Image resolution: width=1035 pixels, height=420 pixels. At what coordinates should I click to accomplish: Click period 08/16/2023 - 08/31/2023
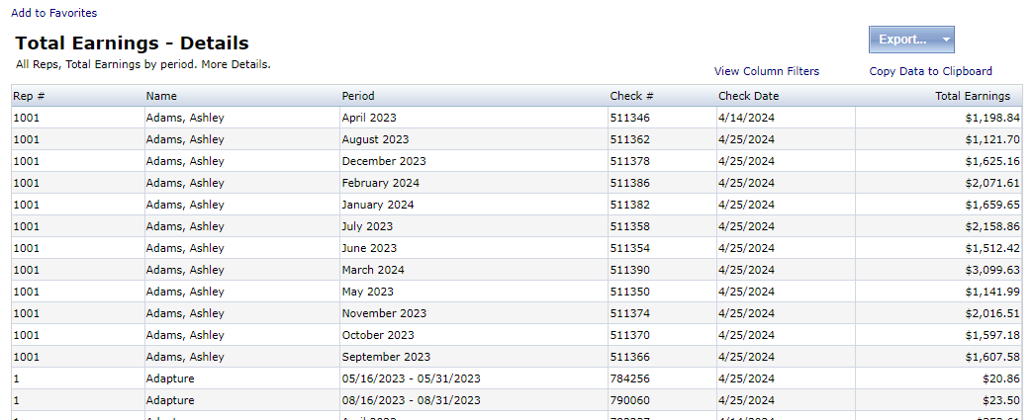pyautogui.click(x=411, y=400)
